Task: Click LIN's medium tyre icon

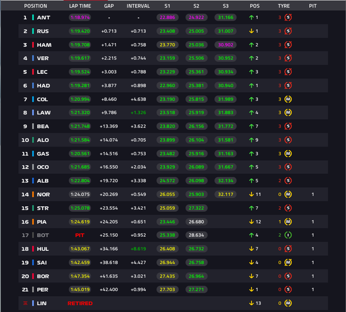Action: click(x=288, y=303)
